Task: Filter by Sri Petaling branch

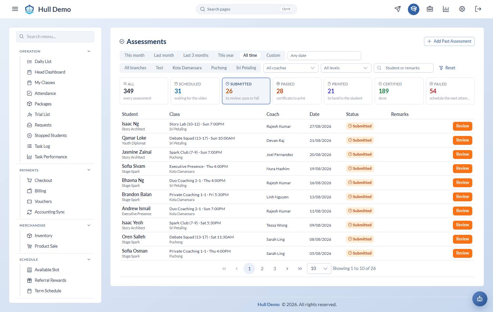Action: point(246,68)
